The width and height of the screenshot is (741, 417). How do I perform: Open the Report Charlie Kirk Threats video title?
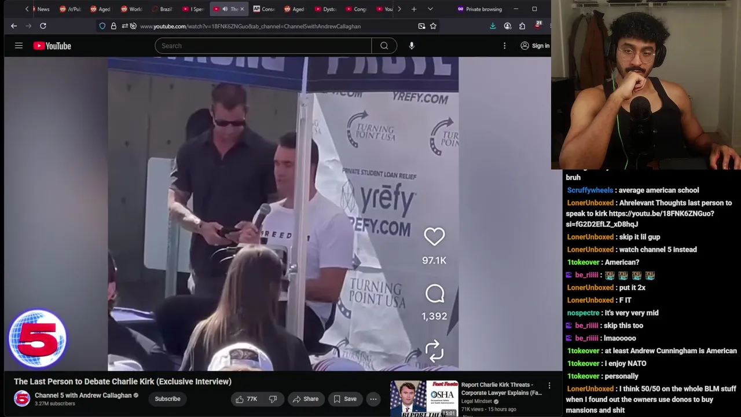pyautogui.click(x=501, y=389)
